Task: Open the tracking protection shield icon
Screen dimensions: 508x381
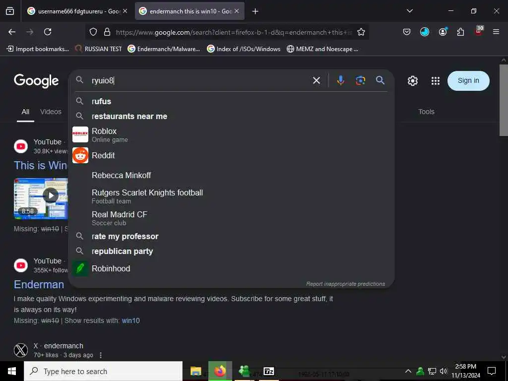Action: 93,32
